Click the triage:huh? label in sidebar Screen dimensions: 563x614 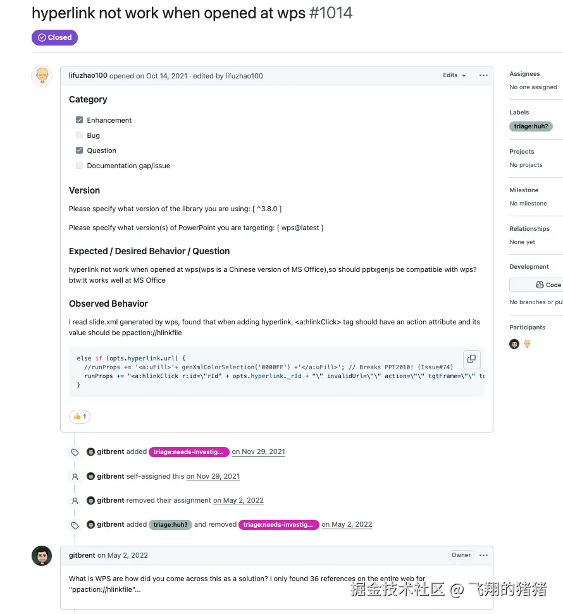531,126
